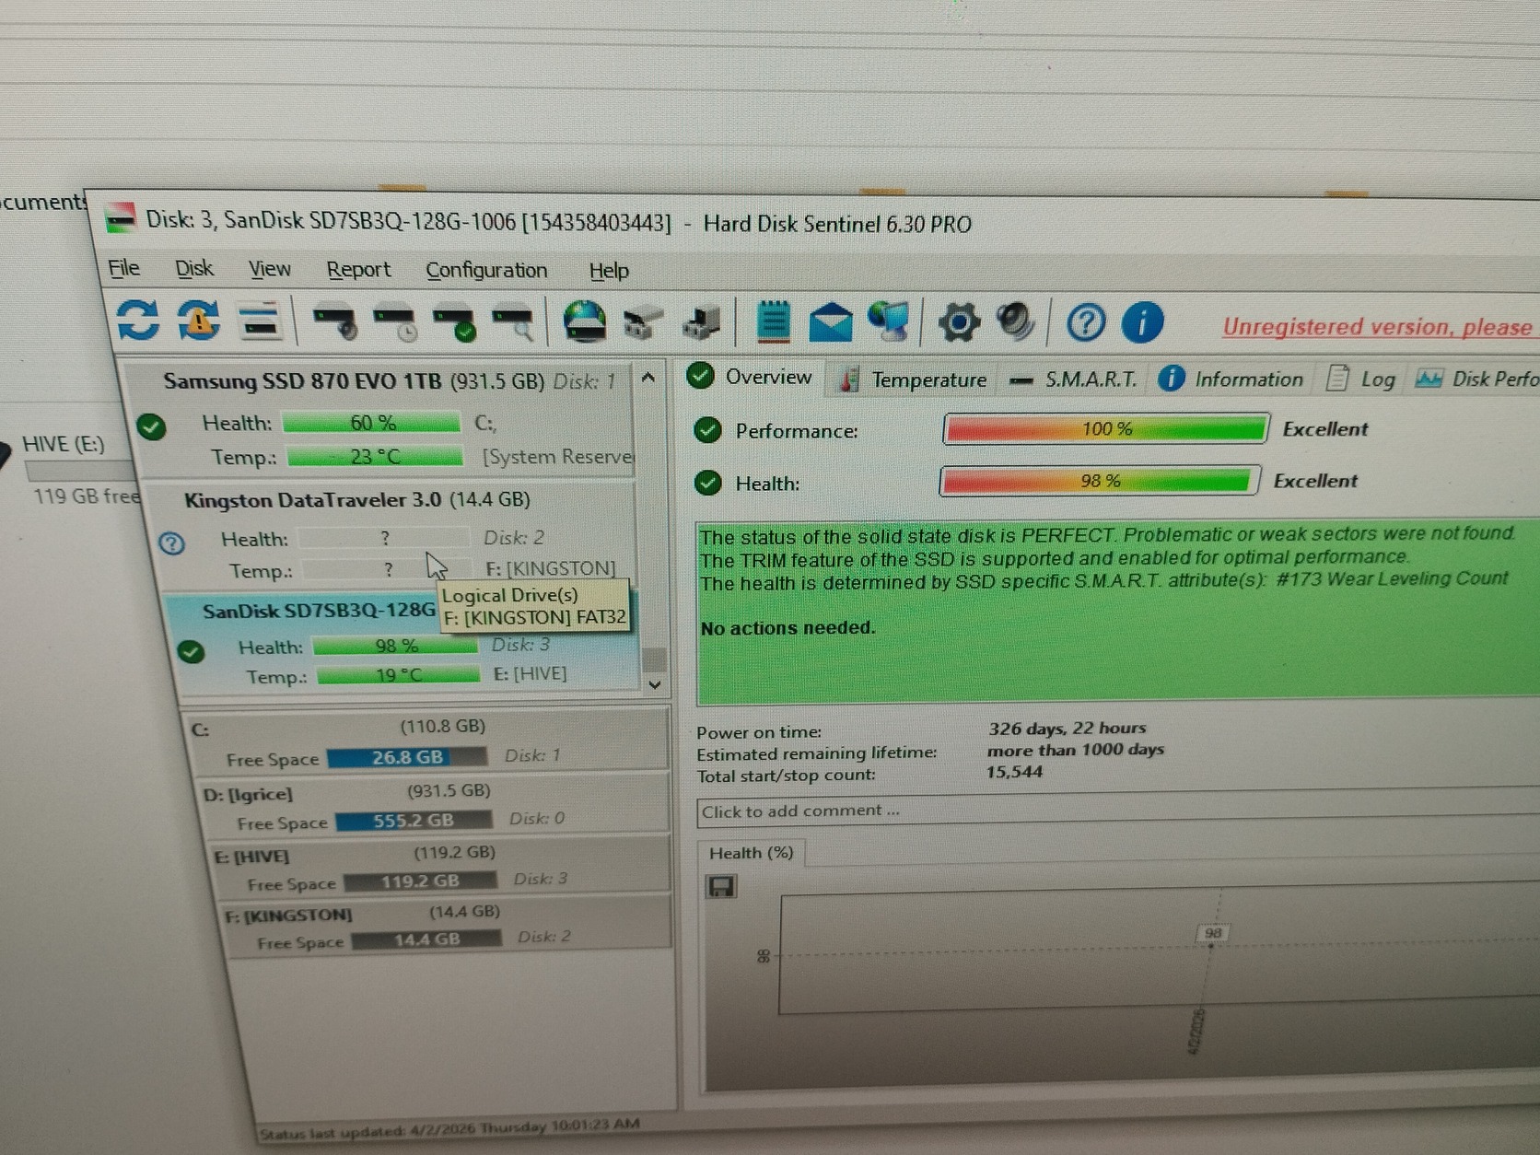Click the E: 119.2 GB free space bar
The image size is (1540, 1155).
coord(420,881)
